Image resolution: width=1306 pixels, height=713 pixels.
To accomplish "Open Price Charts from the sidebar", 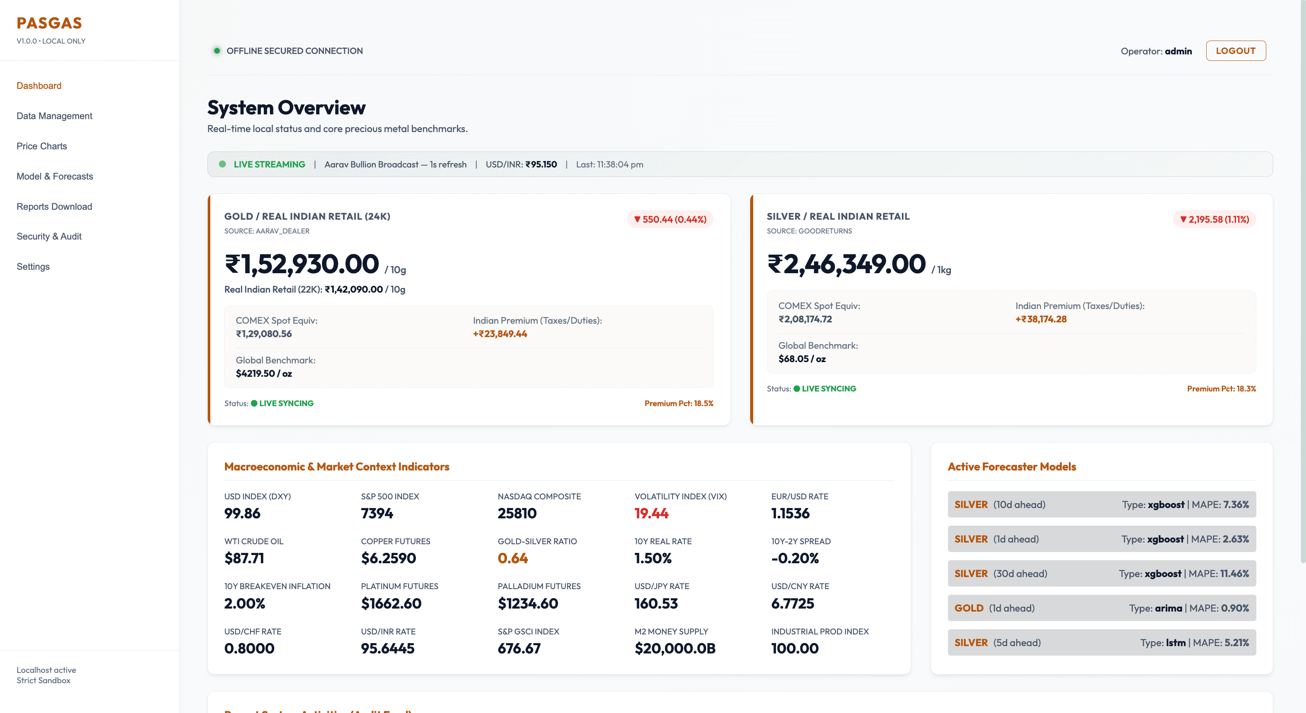I will [x=41, y=146].
